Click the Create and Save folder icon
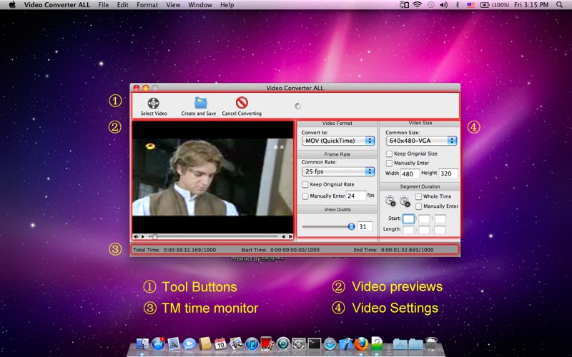The image size is (572, 357). pyautogui.click(x=201, y=103)
